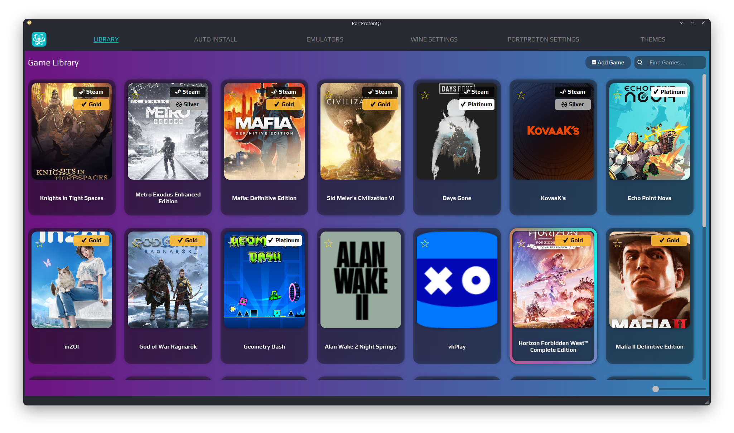Click the Steam badge on Civilization VI

pos(380,92)
